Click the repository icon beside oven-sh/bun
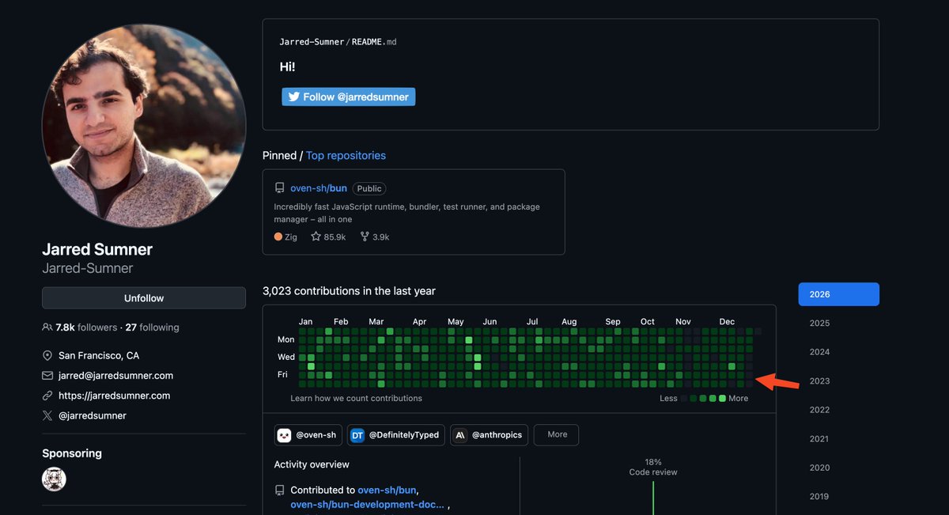The width and height of the screenshot is (949, 515). click(279, 188)
